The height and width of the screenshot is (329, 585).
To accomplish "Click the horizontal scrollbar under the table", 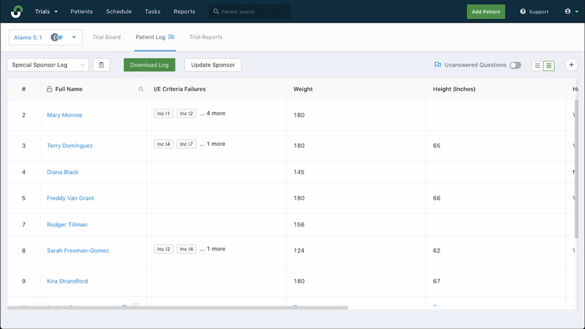I will click(177, 308).
